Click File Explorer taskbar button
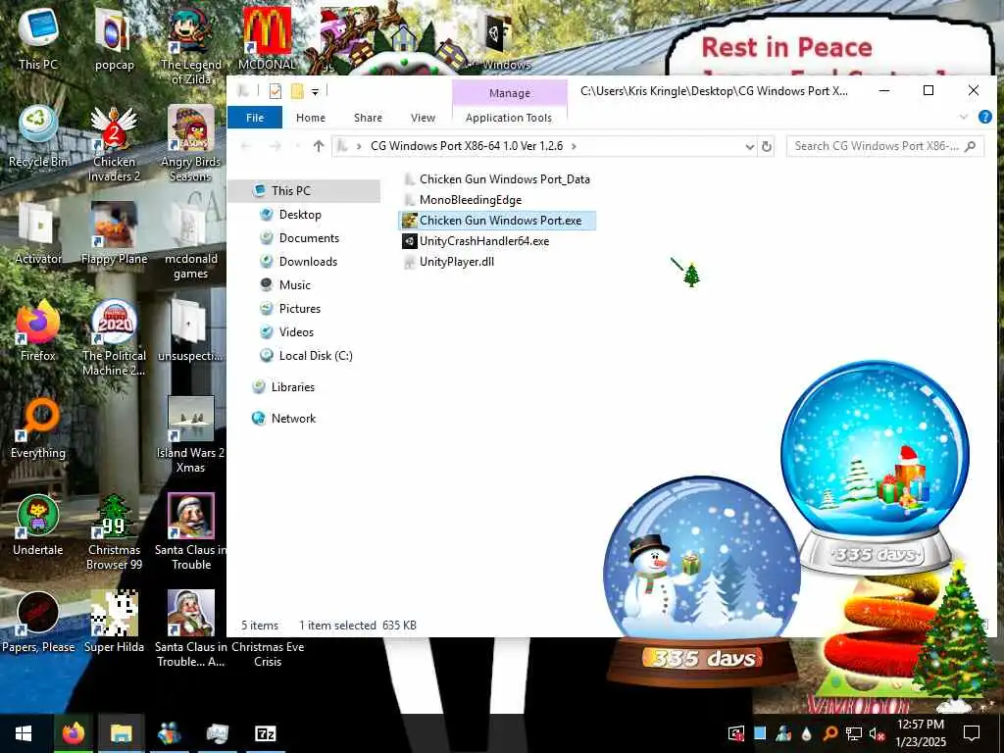The height and width of the screenshot is (753, 1004). tap(121, 733)
